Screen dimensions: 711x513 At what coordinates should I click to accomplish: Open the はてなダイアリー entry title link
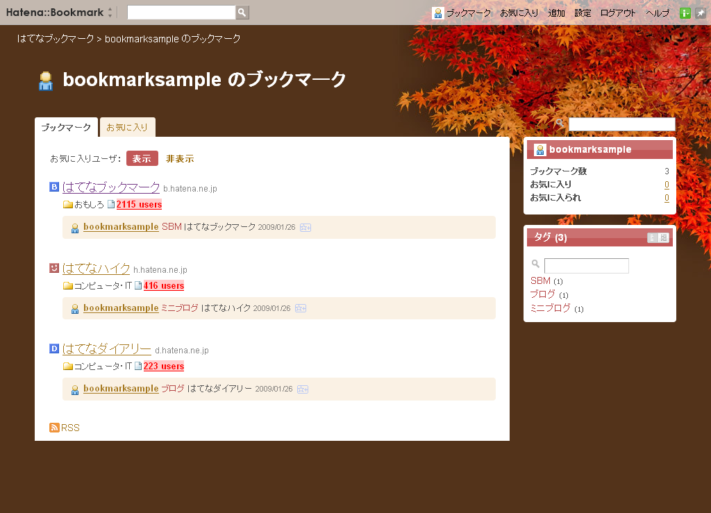pos(106,348)
